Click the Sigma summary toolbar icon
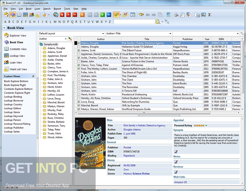246x191 pixels. pos(209,15)
